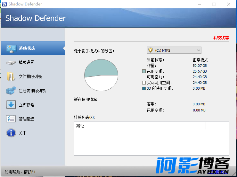Viewport: 237px width, 177px height.
Task: Click the 模式设置 hard drive icon
Action: click(11, 63)
